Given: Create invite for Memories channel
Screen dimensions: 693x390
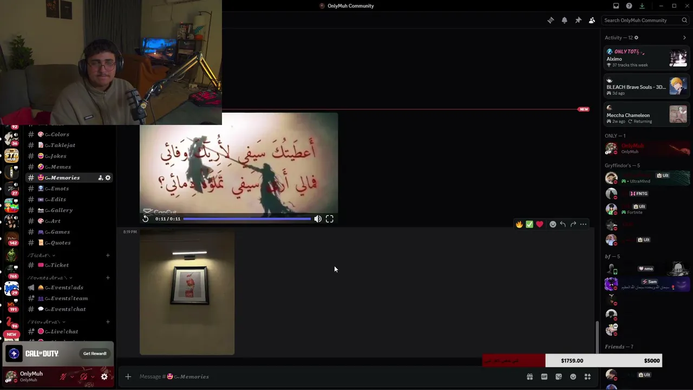Looking at the screenshot, I should [x=100, y=178].
